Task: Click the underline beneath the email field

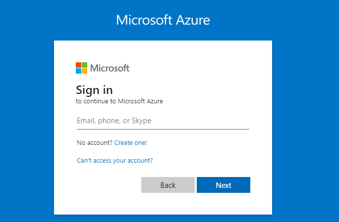Action: pyautogui.click(x=163, y=129)
